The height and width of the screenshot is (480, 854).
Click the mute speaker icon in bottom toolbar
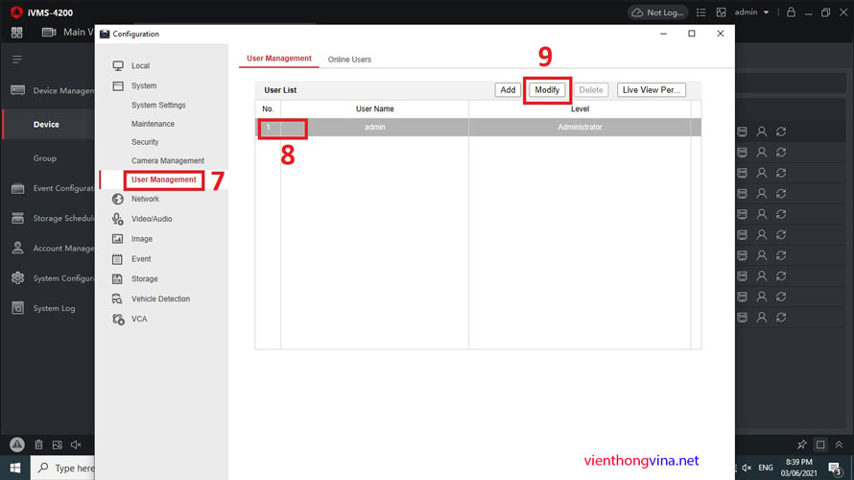[75, 445]
